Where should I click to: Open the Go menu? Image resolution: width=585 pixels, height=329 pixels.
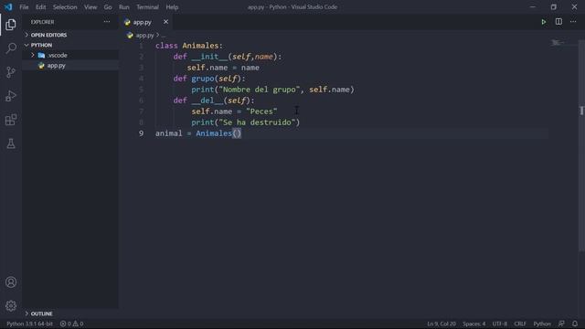point(108,7)
